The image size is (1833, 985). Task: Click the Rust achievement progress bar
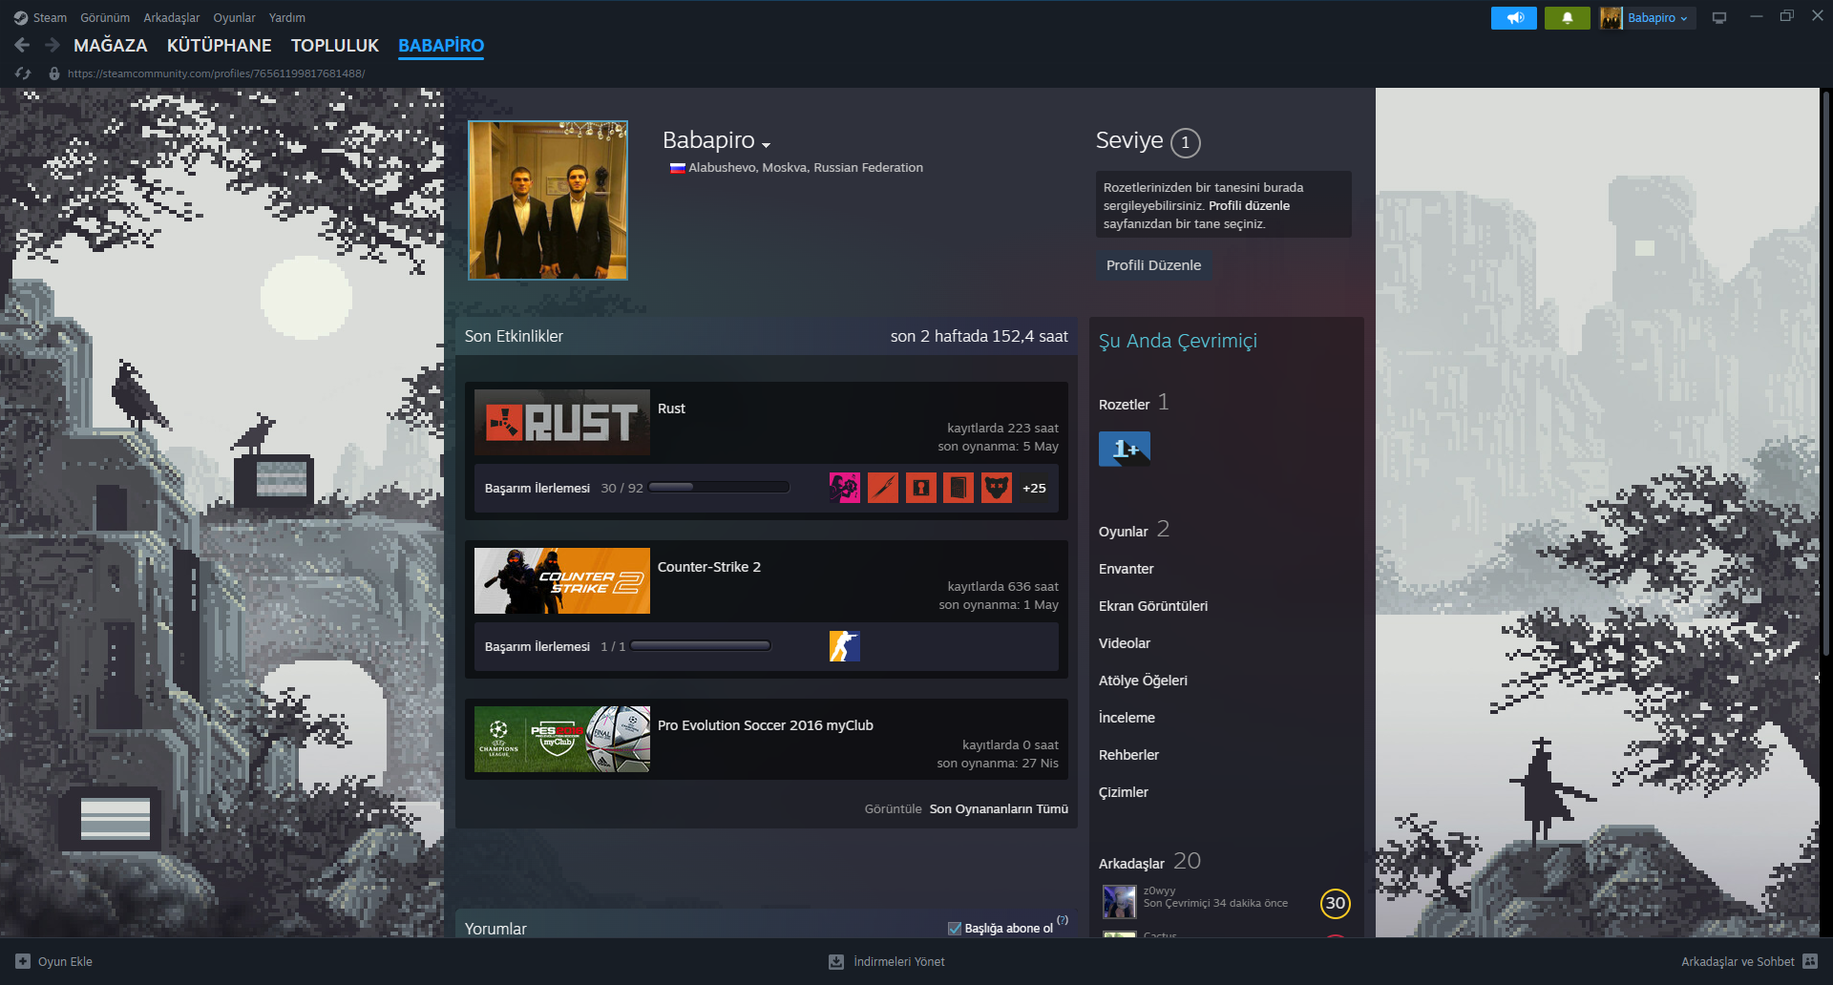click(719, 488)
